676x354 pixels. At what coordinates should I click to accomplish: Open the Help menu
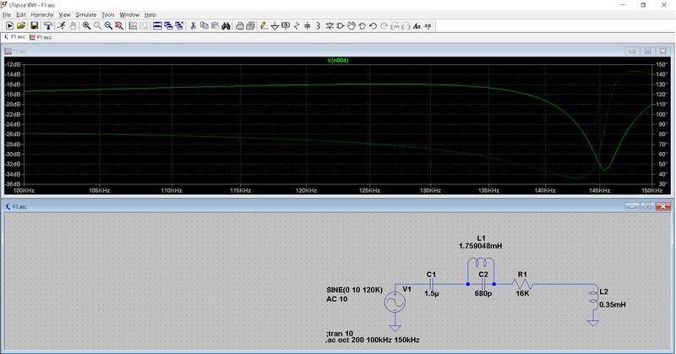pyautogui.click(x=150, y=14)
